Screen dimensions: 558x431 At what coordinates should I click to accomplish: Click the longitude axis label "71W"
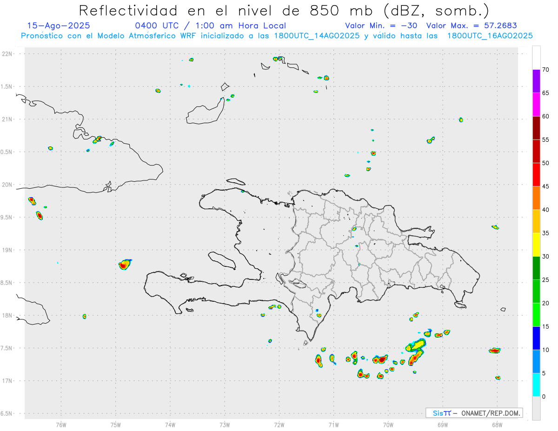[333, 425]
